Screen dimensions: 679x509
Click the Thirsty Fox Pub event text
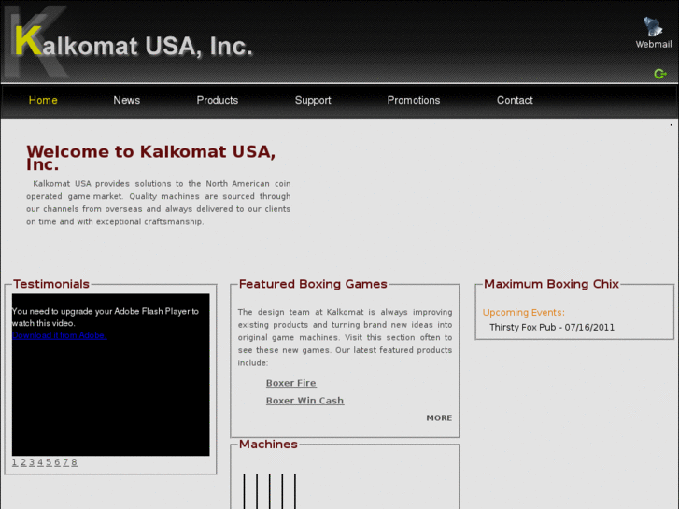[x=552, y=328]
